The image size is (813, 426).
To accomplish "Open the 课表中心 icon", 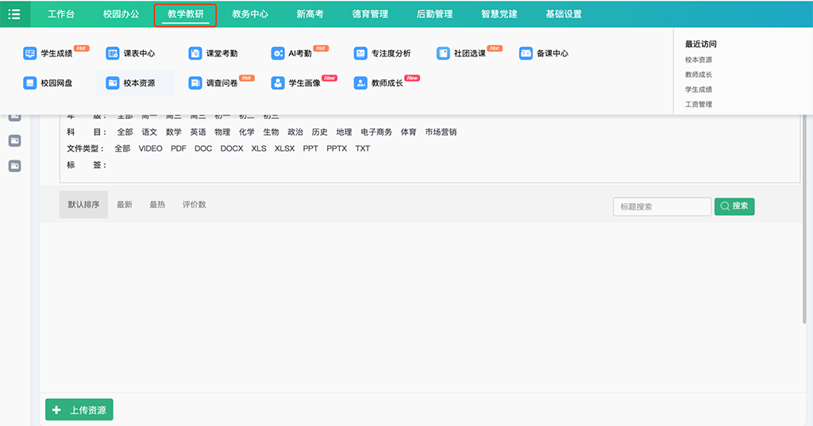I will tap(113, 53).
